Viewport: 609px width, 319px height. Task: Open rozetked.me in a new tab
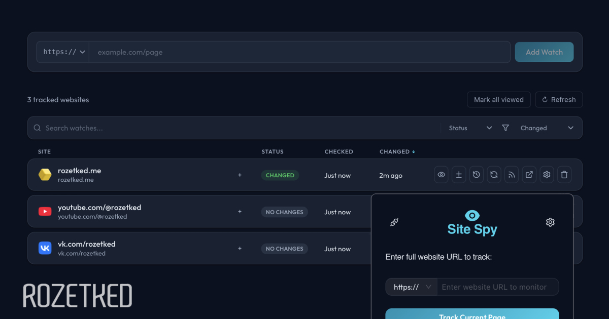point(529,175)
